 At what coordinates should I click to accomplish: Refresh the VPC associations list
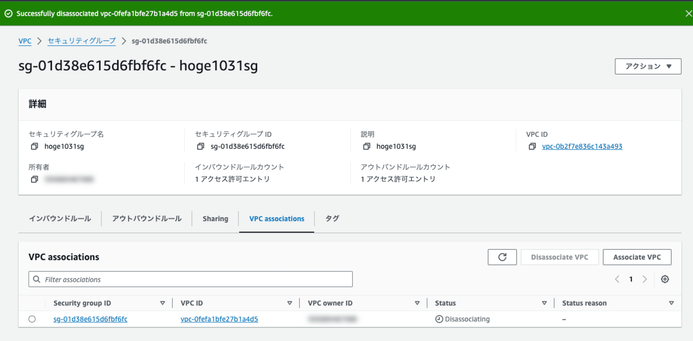502,257
